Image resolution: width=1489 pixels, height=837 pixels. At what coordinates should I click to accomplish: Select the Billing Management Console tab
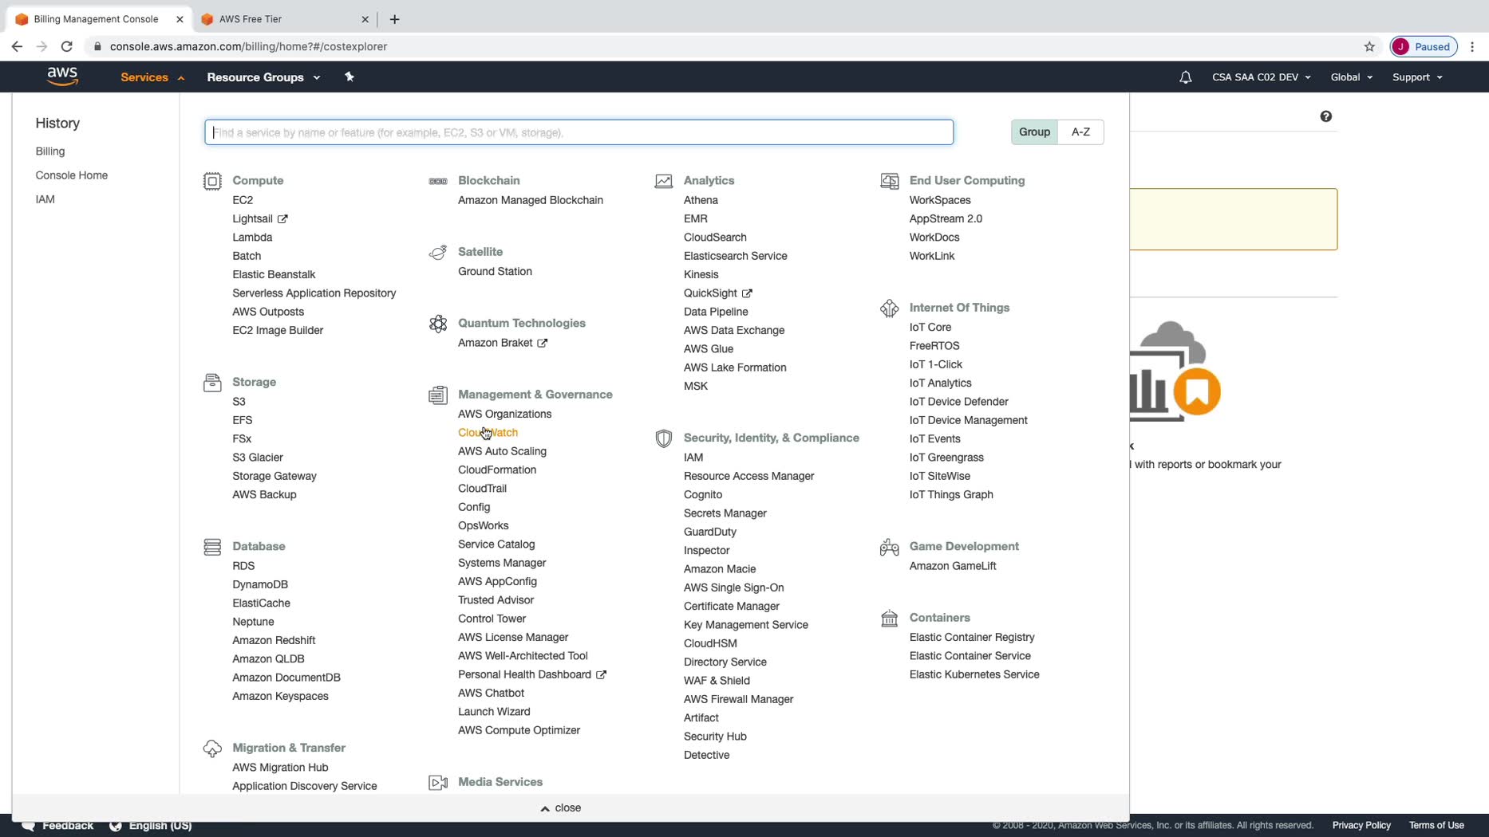97,19
